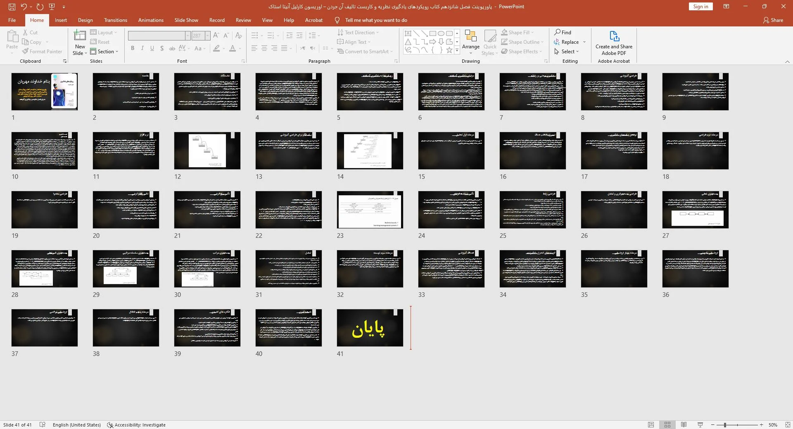Start Slide Show icon in status bar
This screenshot has width=793, height=429.
(x=700, y=425)
